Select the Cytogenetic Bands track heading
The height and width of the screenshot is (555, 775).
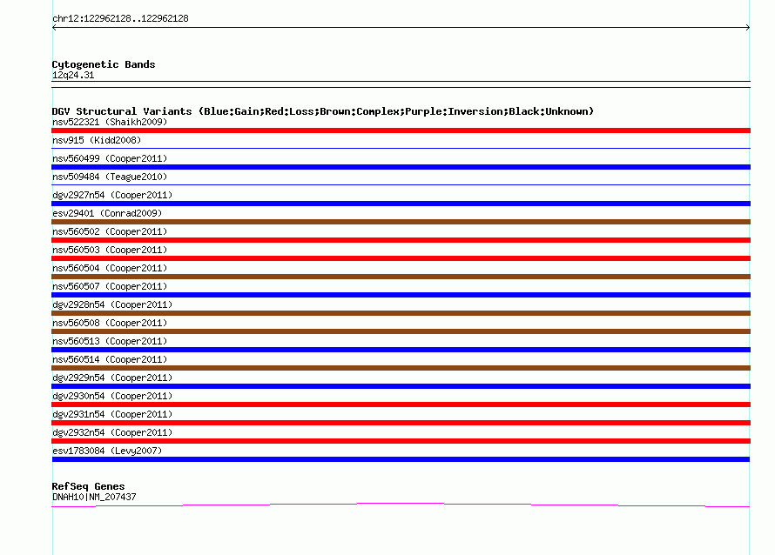pyautogui.click(x=104, y=64)
